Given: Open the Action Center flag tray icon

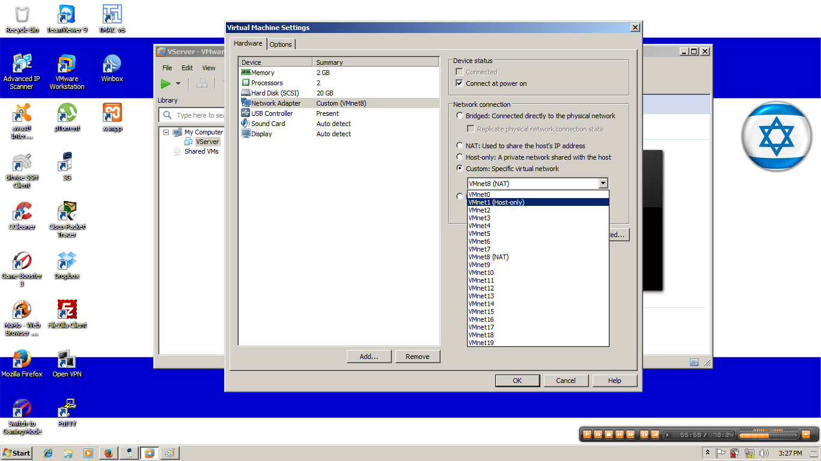Looking at the screenshot, I should (721, 453).
